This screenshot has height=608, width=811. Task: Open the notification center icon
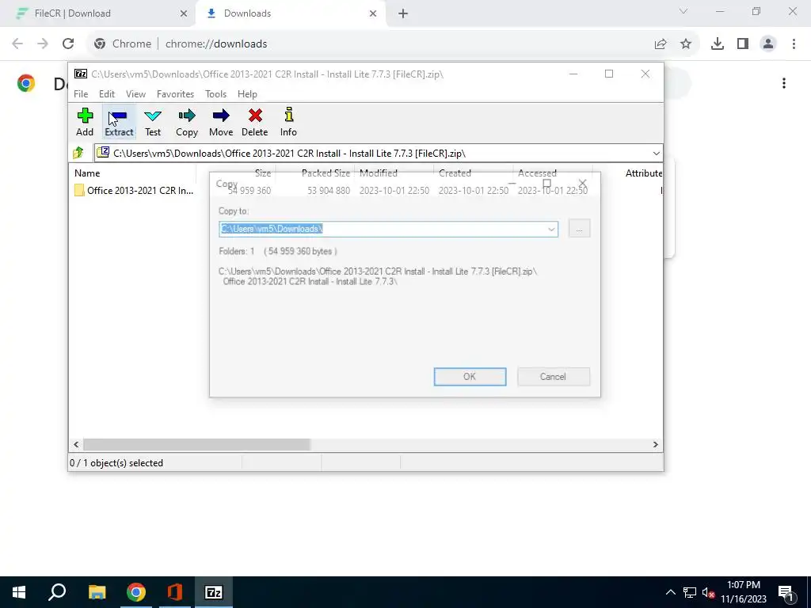coord(786,592)
